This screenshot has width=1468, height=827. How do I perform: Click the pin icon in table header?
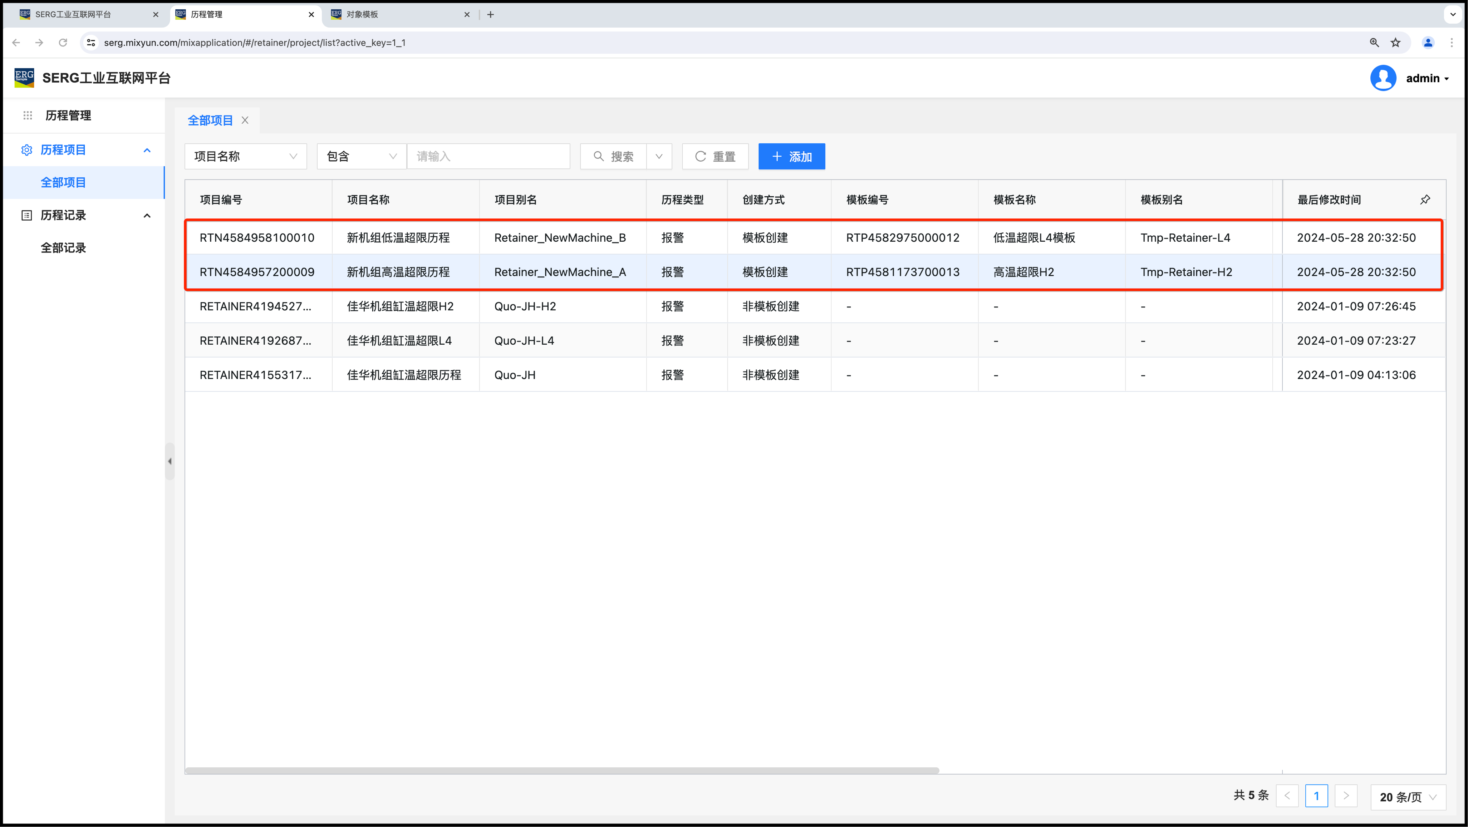pyautogui.click(x=1425, y=200)
